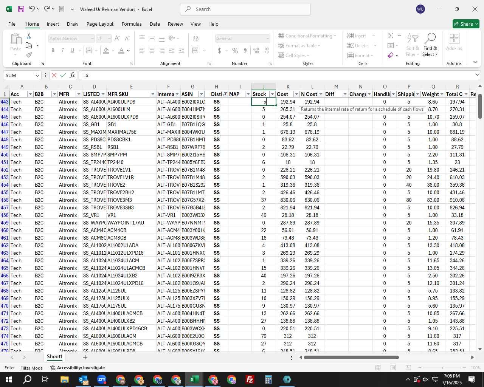The image size is (484, 387).
Task: Click the Accounting dollar format icon
Action: point(219,50)
